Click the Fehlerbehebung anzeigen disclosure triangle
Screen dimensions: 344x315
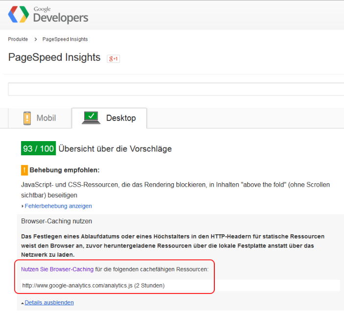coord(23,206)
